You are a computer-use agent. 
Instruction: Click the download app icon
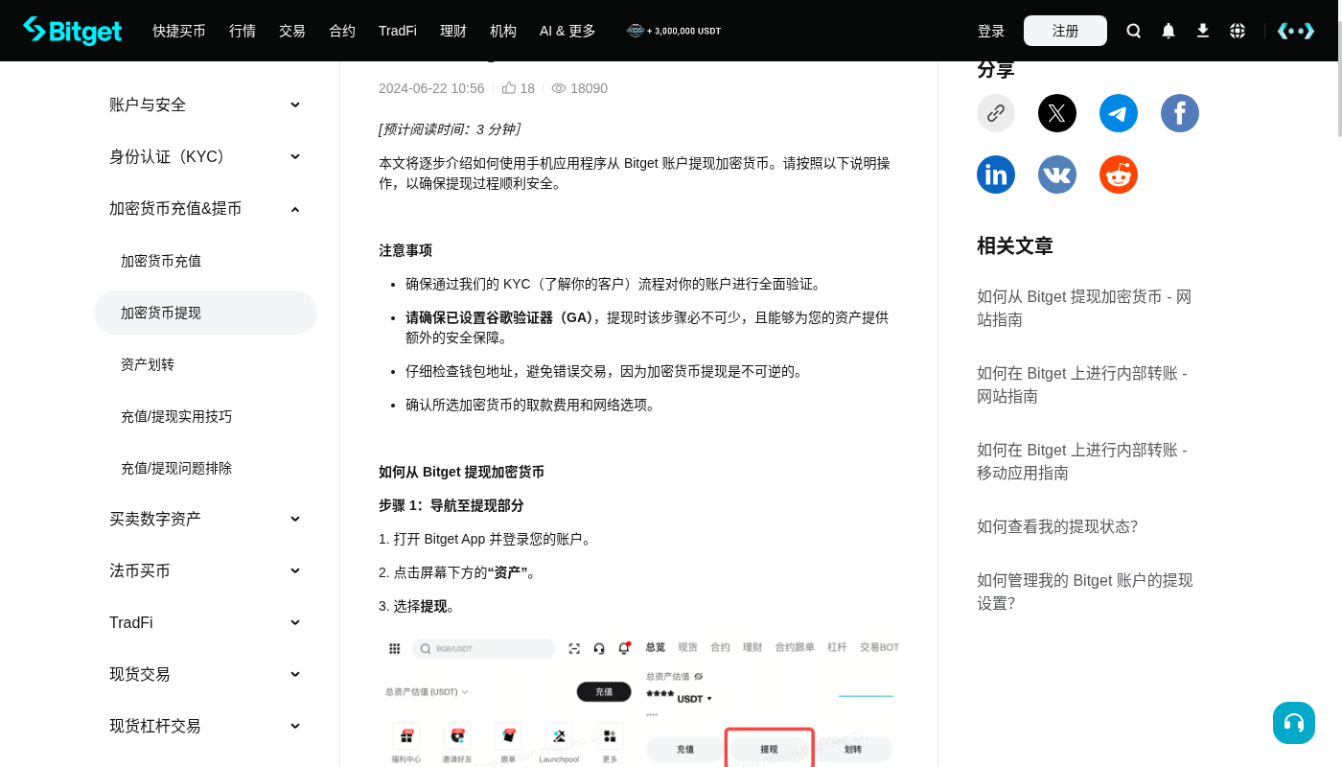1203,31
